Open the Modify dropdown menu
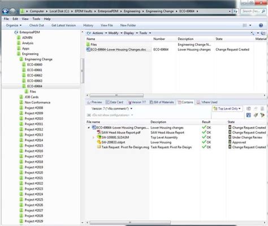Screen dimensions: 268x226 pyautogui.click(x=115, y=33)
